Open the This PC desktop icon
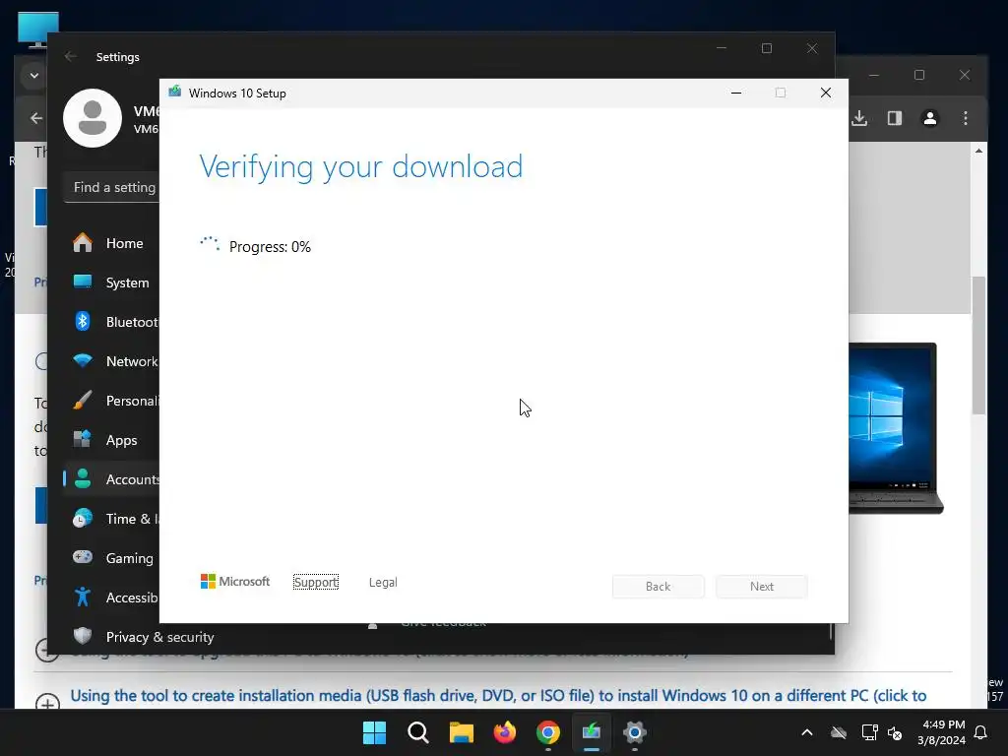 [38, 30]
